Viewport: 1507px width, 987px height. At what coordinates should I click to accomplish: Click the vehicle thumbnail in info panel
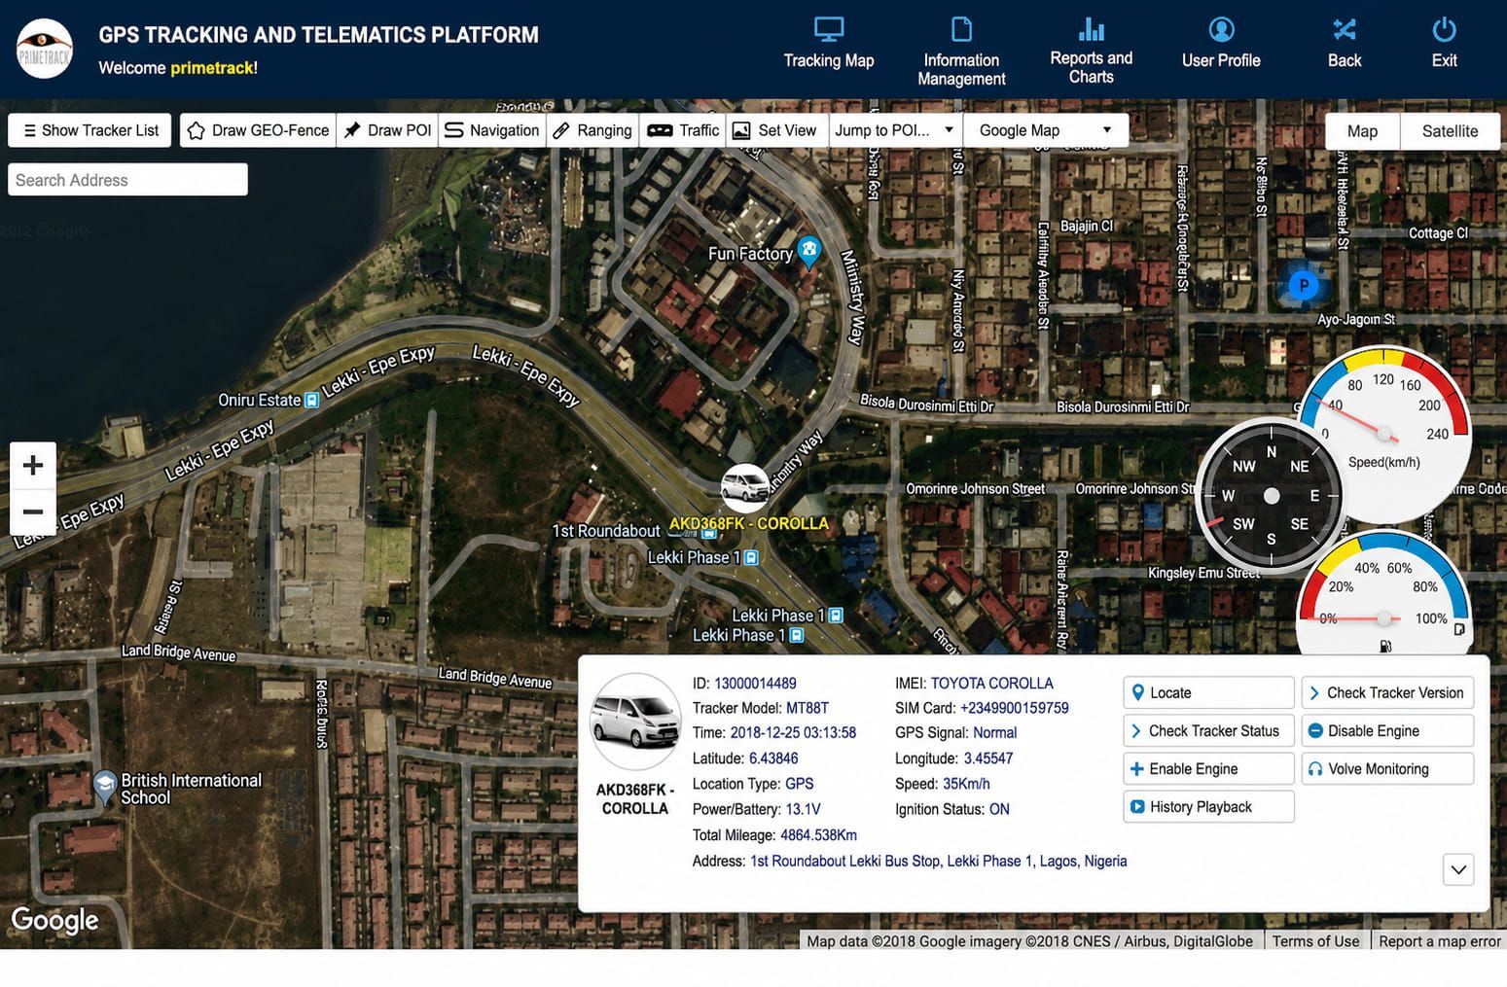coord(635,722)
